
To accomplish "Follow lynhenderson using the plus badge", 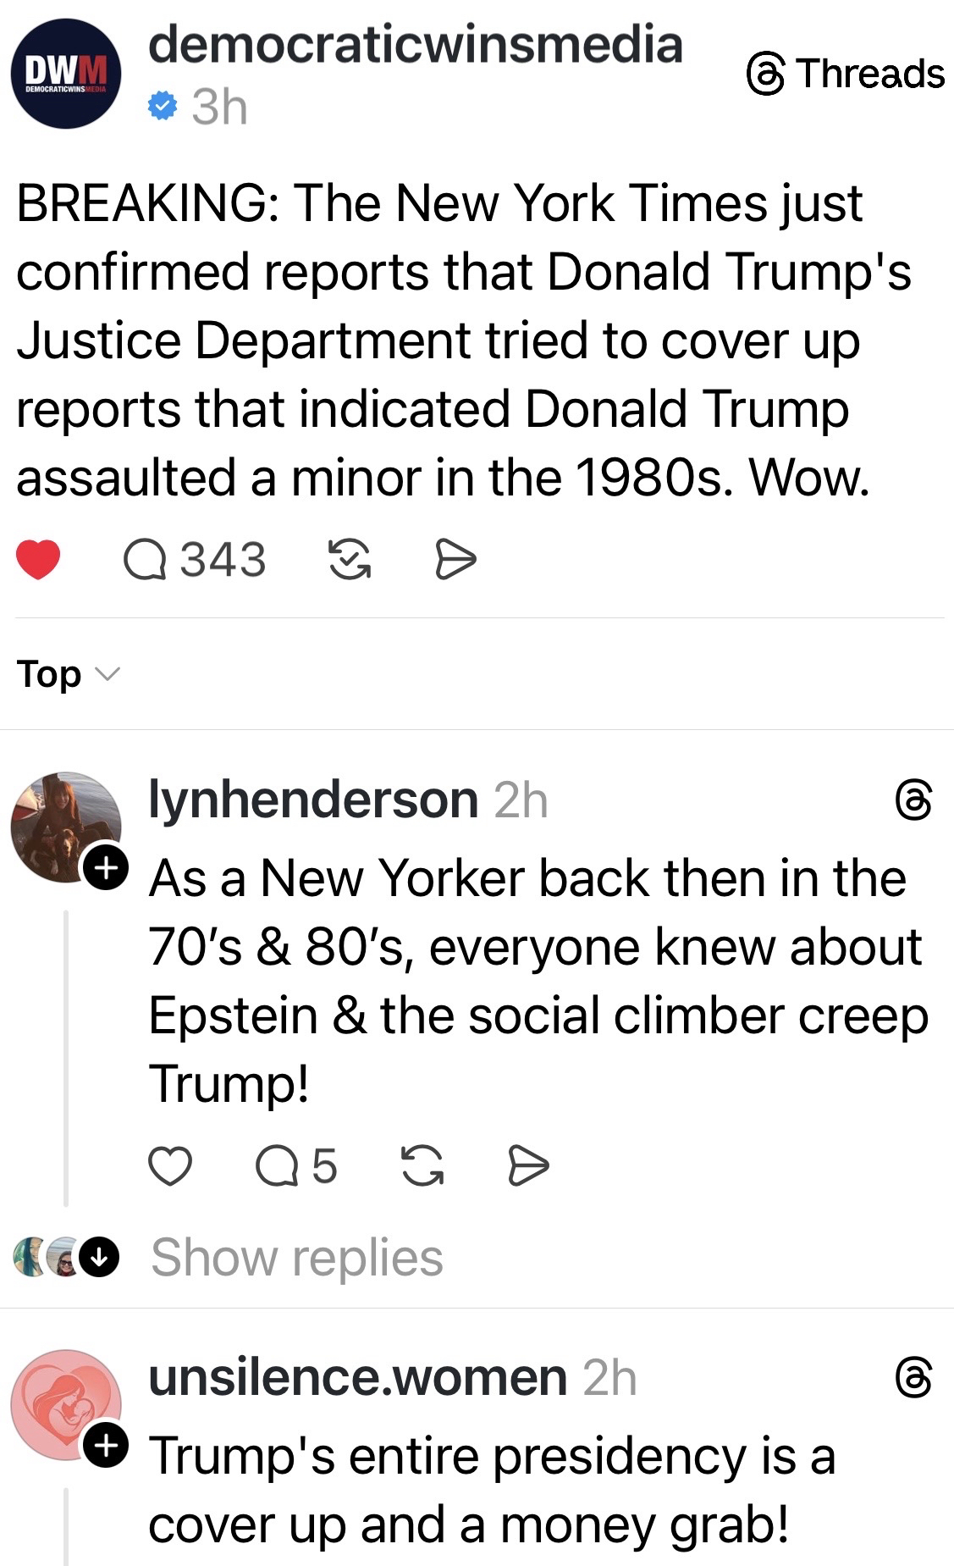I will (105, 868).
